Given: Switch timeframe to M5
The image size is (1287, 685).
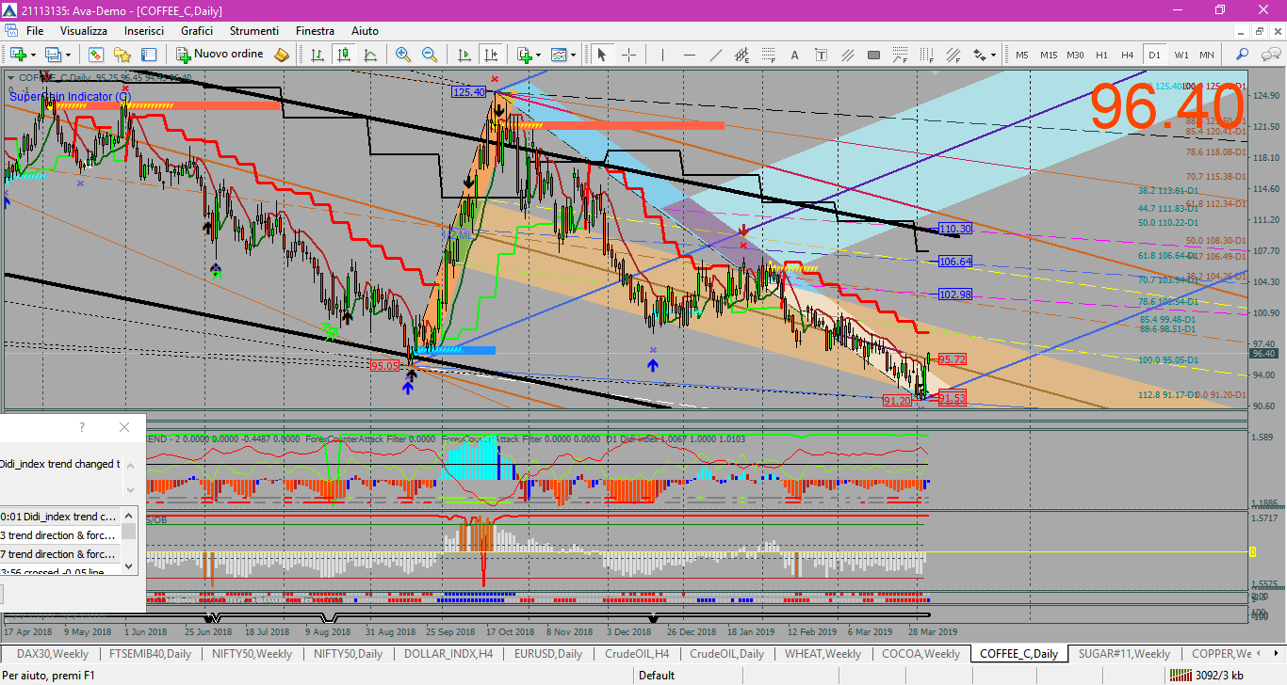Looking at the screenshot, I should click(1022, 55).
